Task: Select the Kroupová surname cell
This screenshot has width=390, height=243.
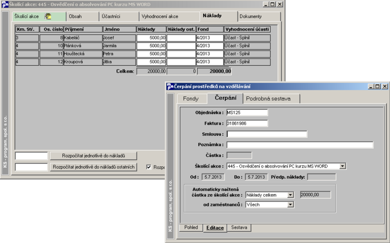Action: tap(83, 62)
